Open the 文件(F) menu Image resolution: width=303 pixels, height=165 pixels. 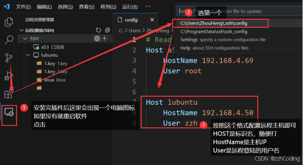(24, 7)
